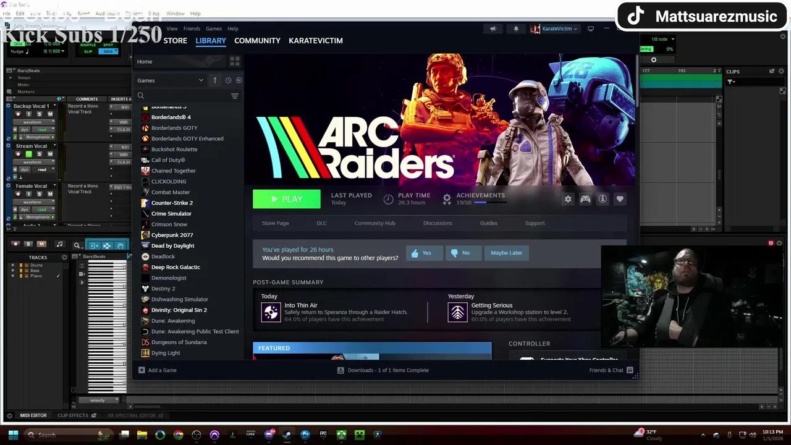Click ARC Raiders achievements progress bar
This screenshot has width=791, height=445.
coord(490,203)
